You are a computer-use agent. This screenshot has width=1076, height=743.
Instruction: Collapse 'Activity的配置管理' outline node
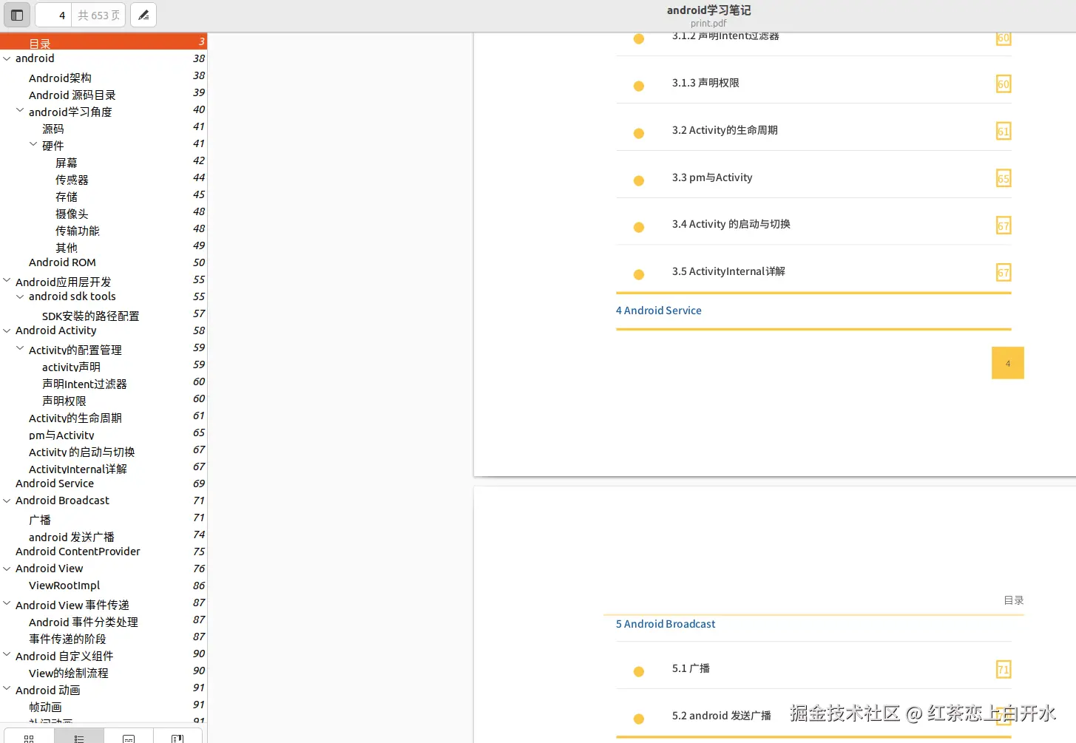(x=20, y=349)
